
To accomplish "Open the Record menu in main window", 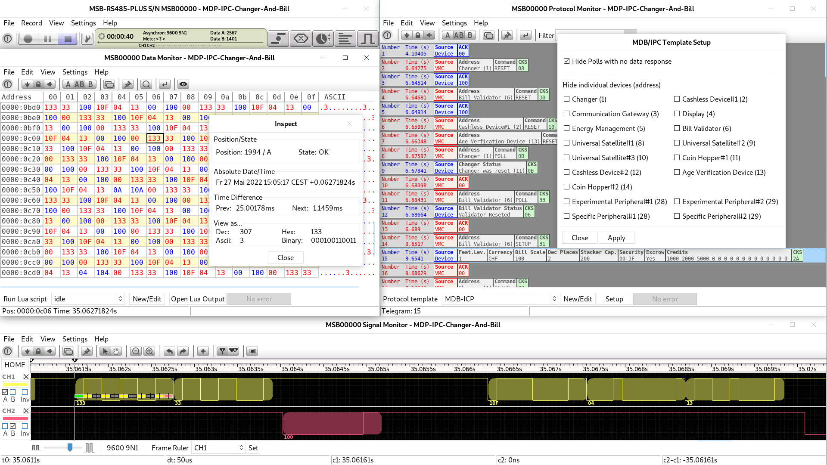I will pos(31,23).
